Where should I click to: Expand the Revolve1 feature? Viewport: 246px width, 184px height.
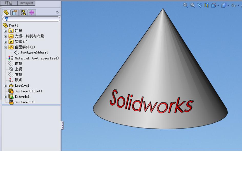[5, 86]
